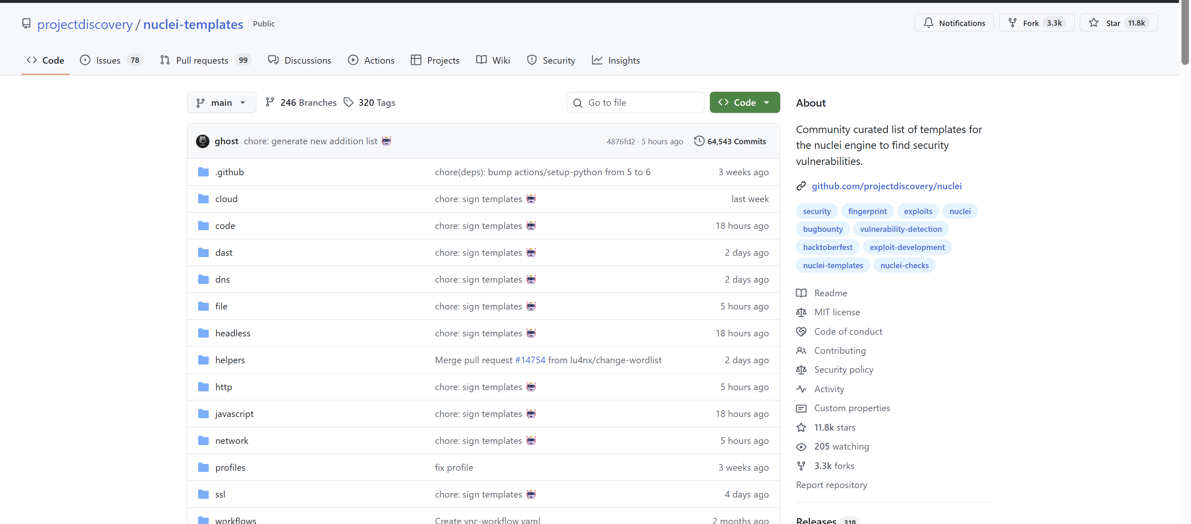Open github.com/projectdiscovery/nuclei link
The height and width of the screenshot is (524, 1191).
[x=887, y=186]
